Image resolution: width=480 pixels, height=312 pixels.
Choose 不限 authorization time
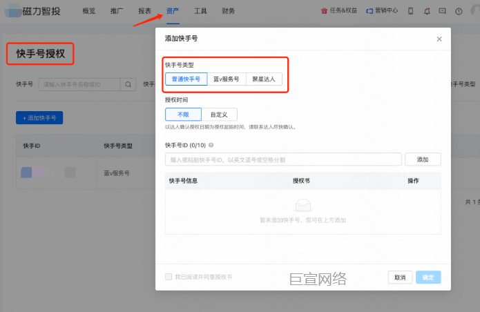184,115
